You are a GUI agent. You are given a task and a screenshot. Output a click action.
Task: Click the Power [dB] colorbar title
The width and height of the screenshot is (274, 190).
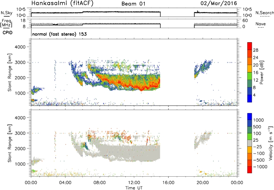coord(261,72)
